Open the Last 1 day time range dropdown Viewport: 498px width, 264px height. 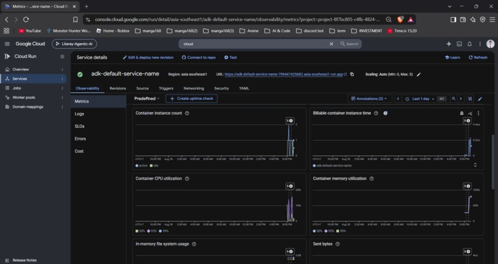pos(421,99)
